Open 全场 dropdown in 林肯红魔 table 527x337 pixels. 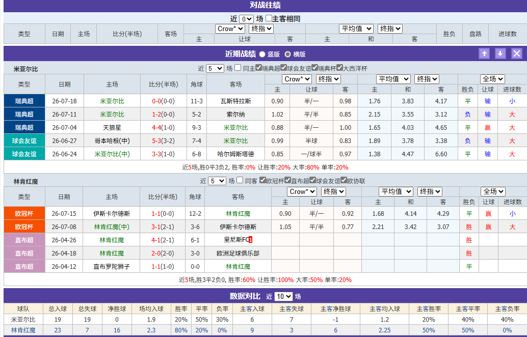coord(493,191)
